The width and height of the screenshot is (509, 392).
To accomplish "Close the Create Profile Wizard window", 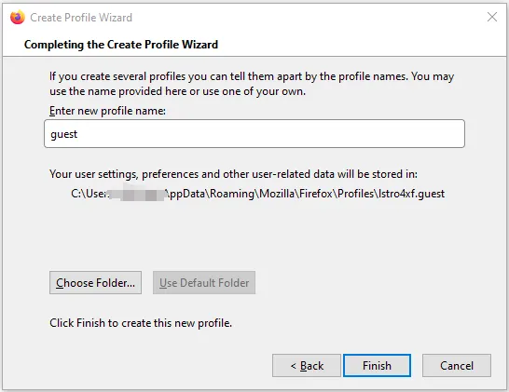I will pos(492,17).
